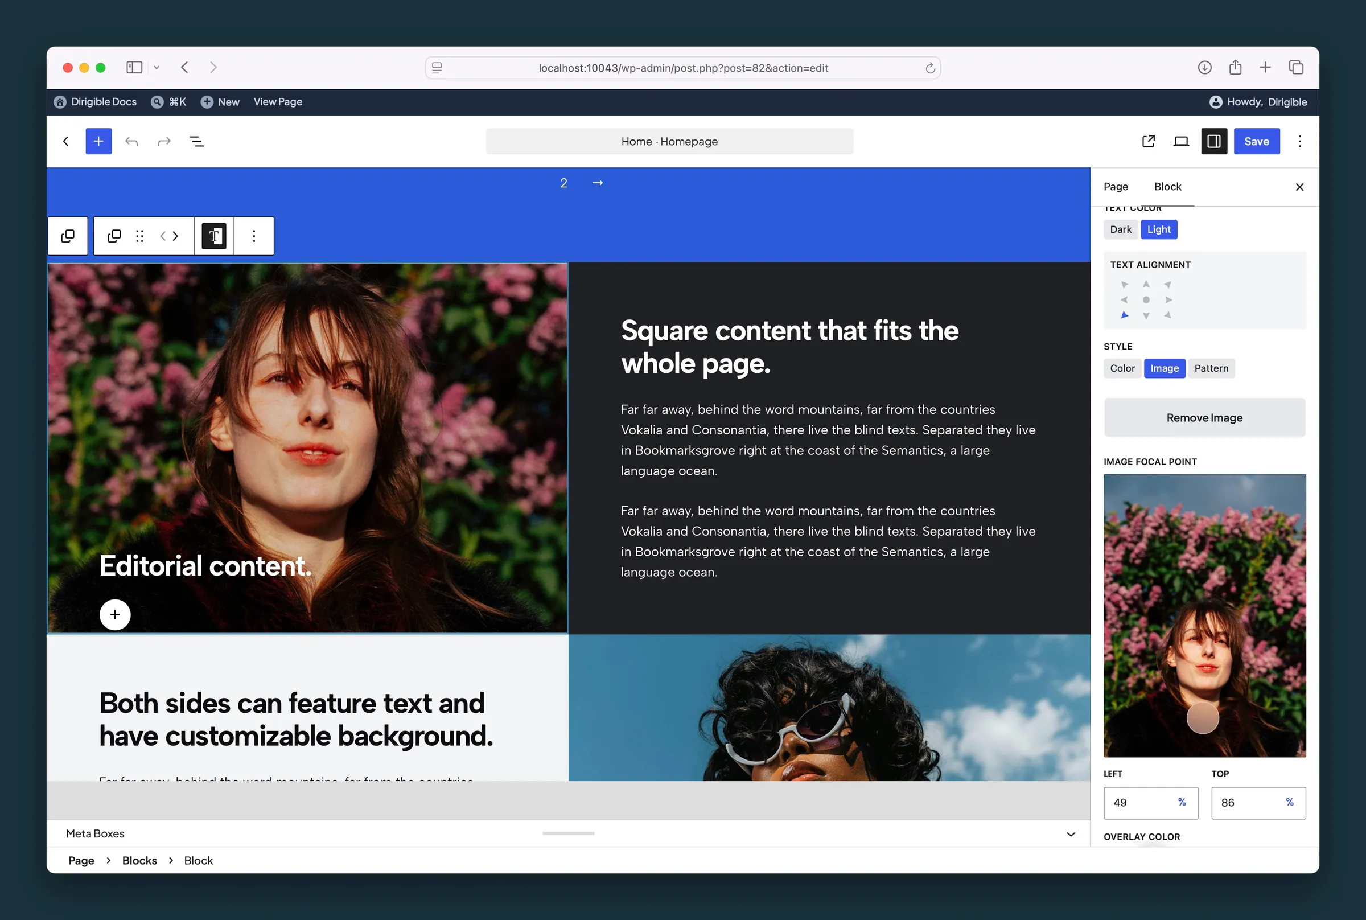The height and width of the screenshot is (920, 1366).
Task: Set text color to Light
Action: pyautogui.click(x=1159, y=229)
